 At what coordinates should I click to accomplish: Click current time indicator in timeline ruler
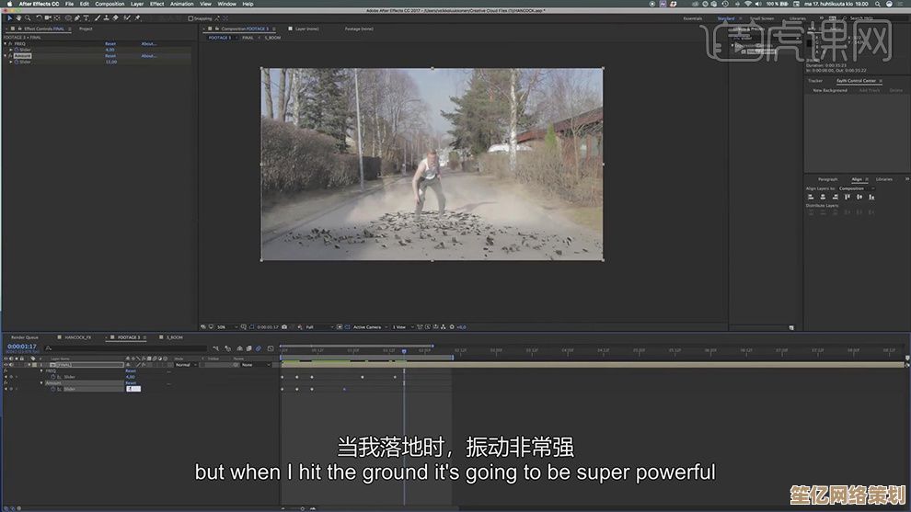[x=404, y=350]
